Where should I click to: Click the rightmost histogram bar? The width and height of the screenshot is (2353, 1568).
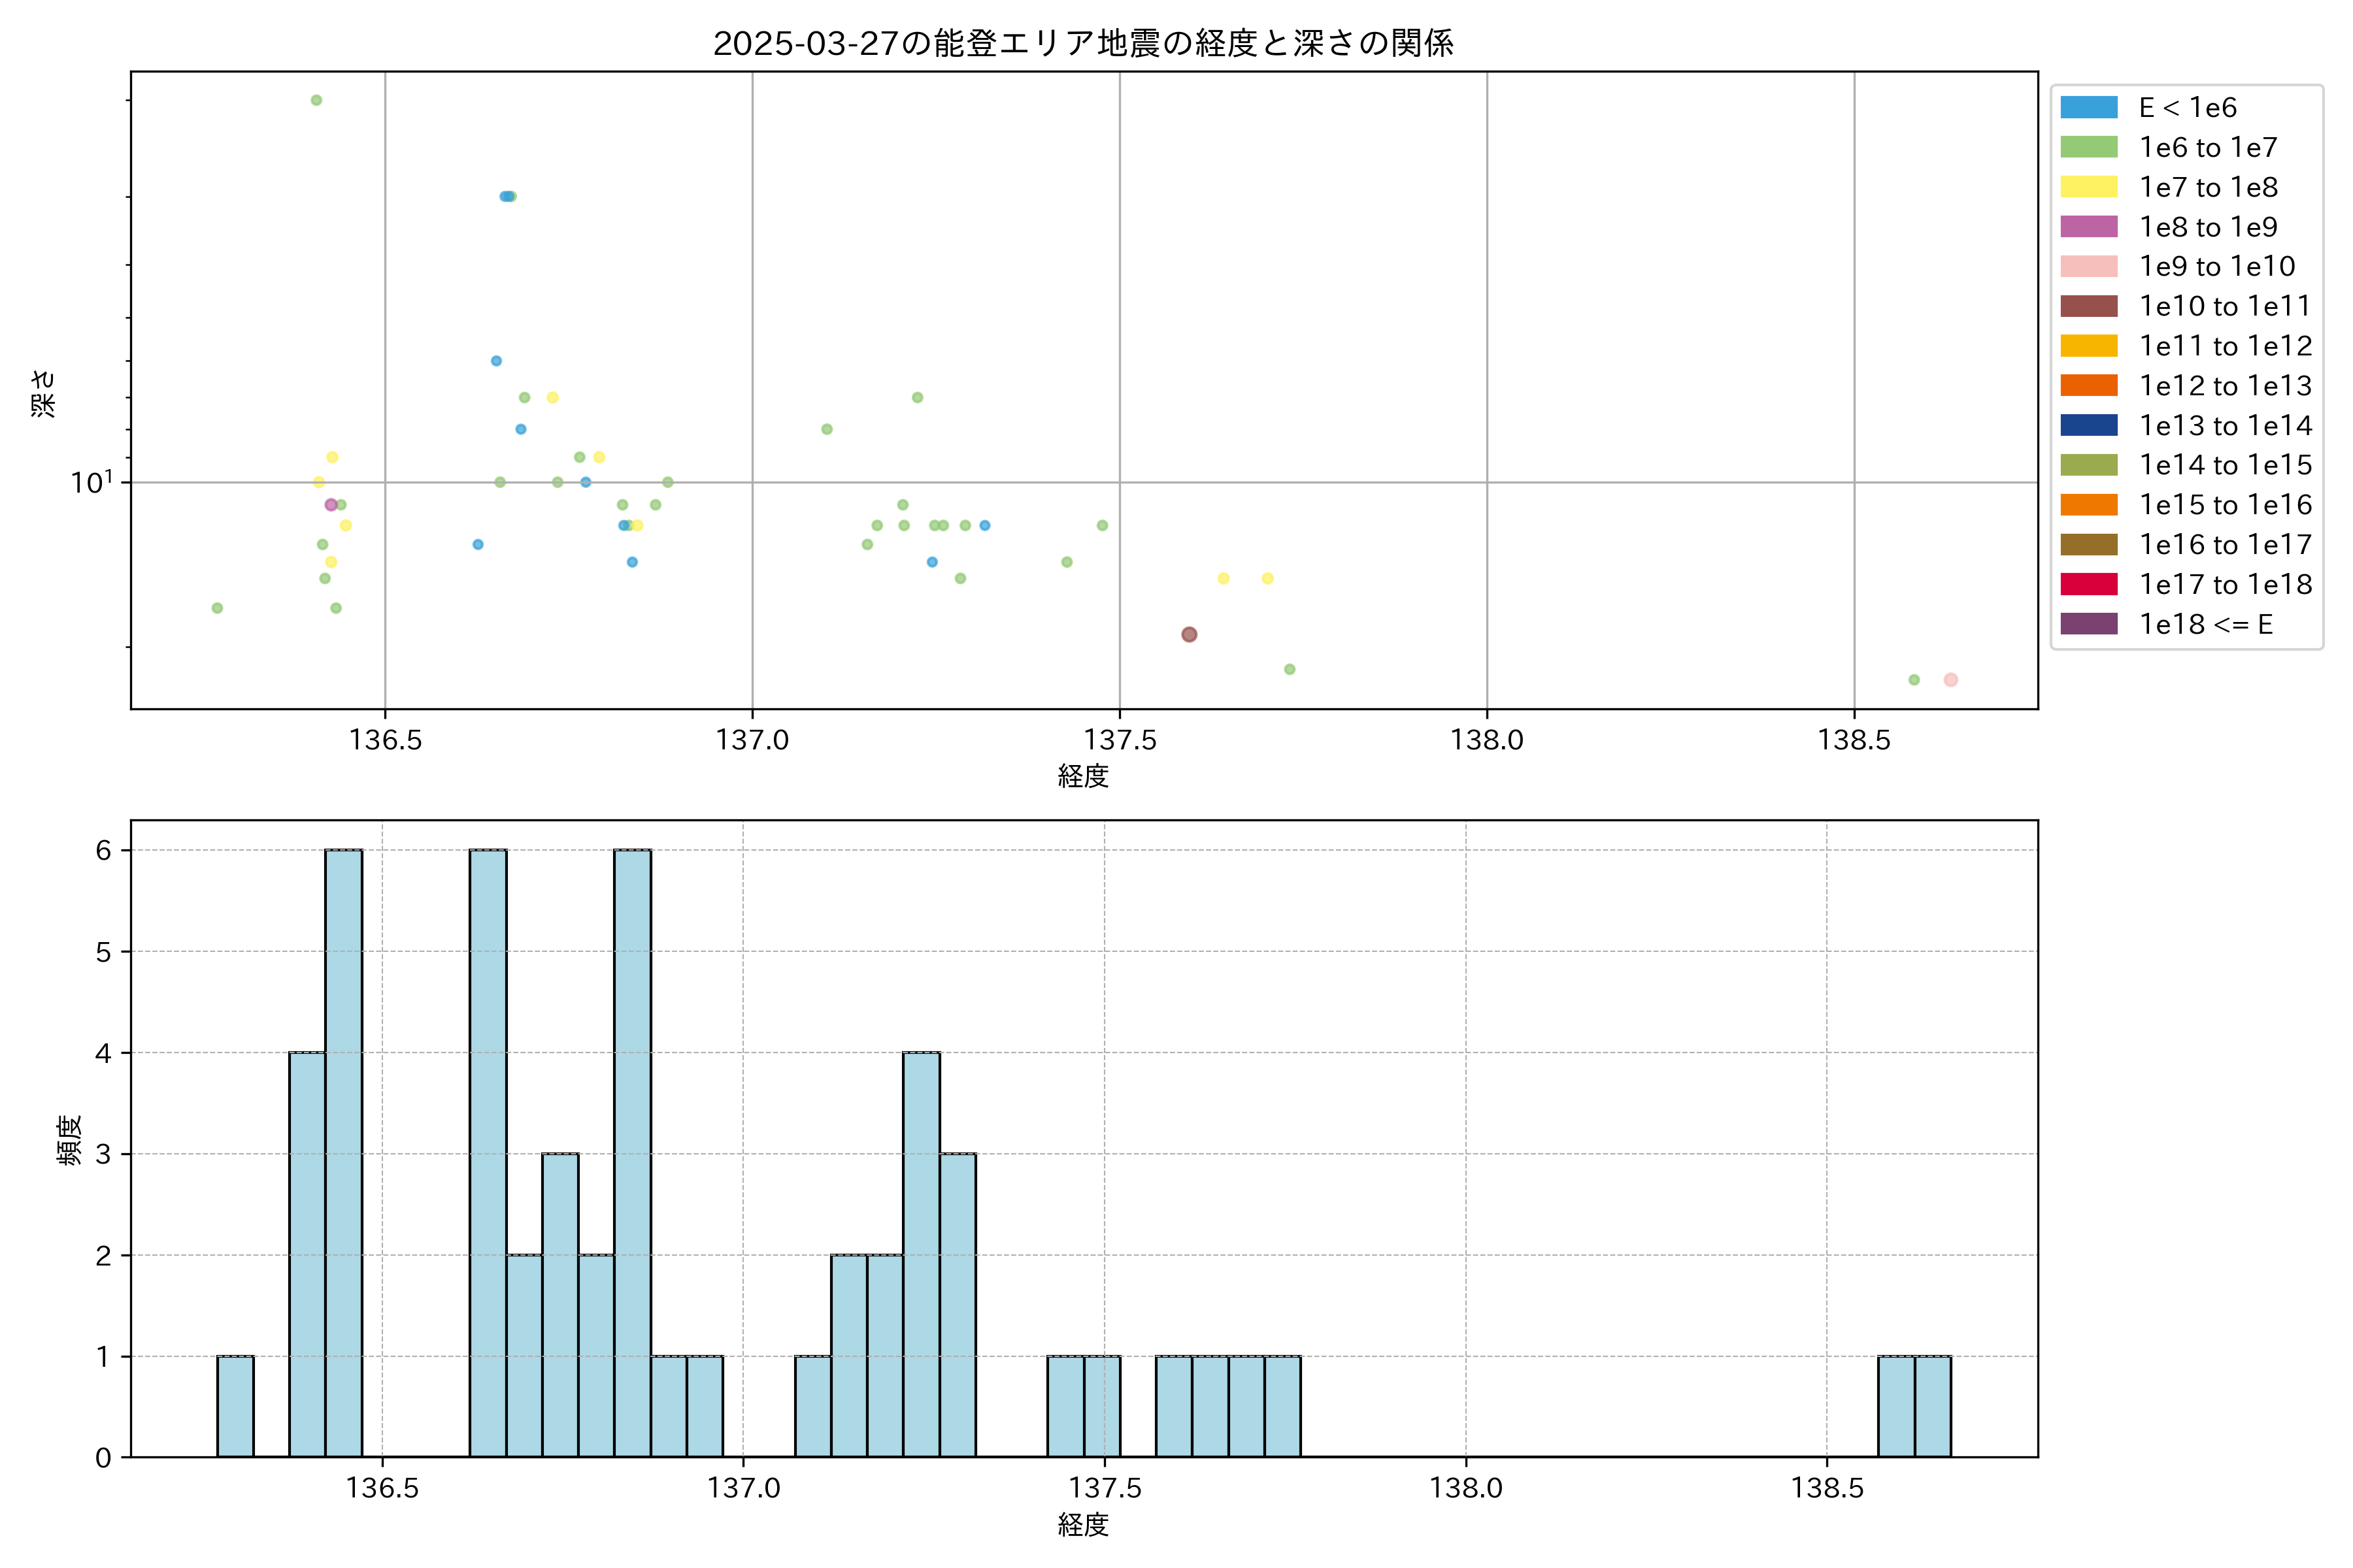[1932, 1406]
